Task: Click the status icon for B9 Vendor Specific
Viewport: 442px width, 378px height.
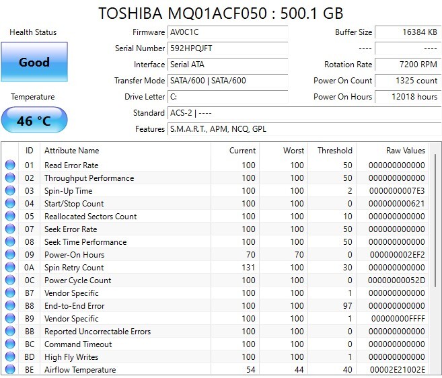Action: [x=10, y=318]
